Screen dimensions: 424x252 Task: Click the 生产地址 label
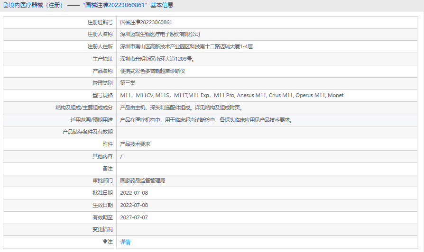102,59
